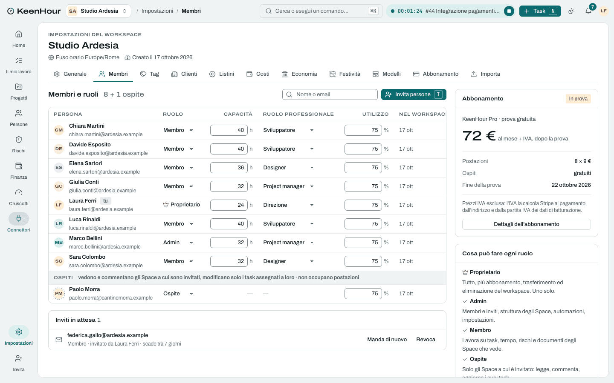Click the KeenHour logo
Screen dimensions: 614x383
click(x=34, y=11)
